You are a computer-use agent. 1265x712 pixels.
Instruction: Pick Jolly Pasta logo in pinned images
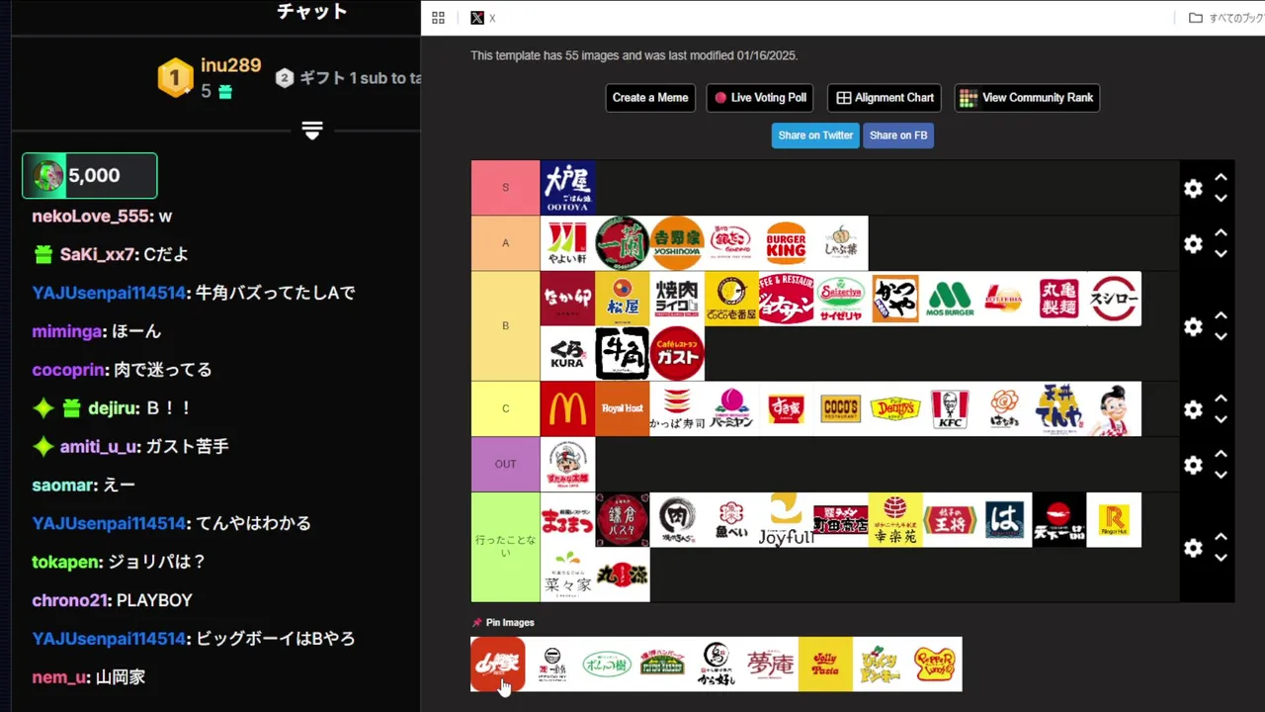point(825,665)
